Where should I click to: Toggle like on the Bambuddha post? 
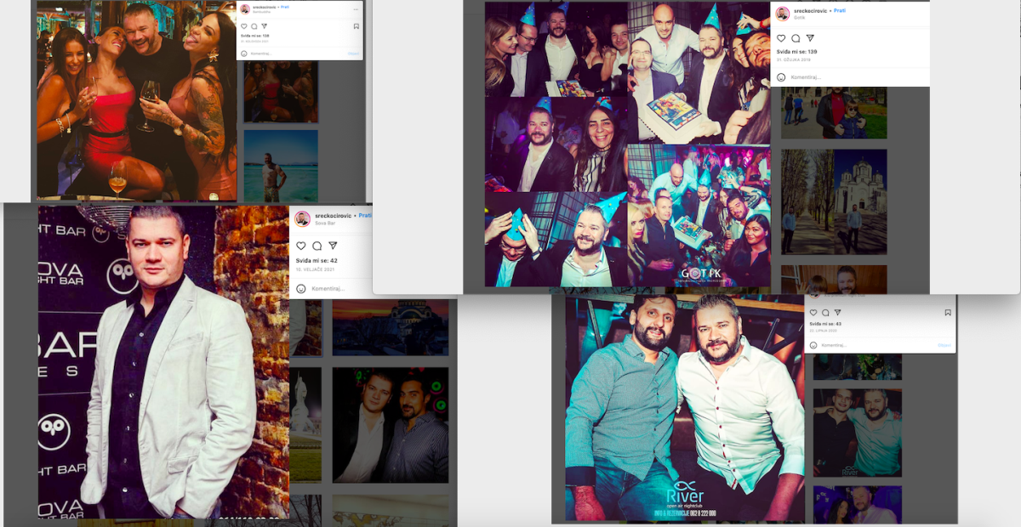243,26
